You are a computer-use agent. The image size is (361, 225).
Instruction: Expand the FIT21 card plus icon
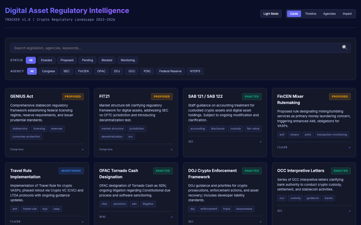tap(172, 149)
